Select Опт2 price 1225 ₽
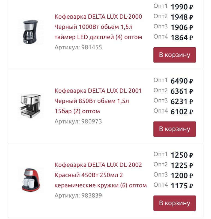This screenshot has width=211, height=219. pyautogui.click(x=182, y=165)
